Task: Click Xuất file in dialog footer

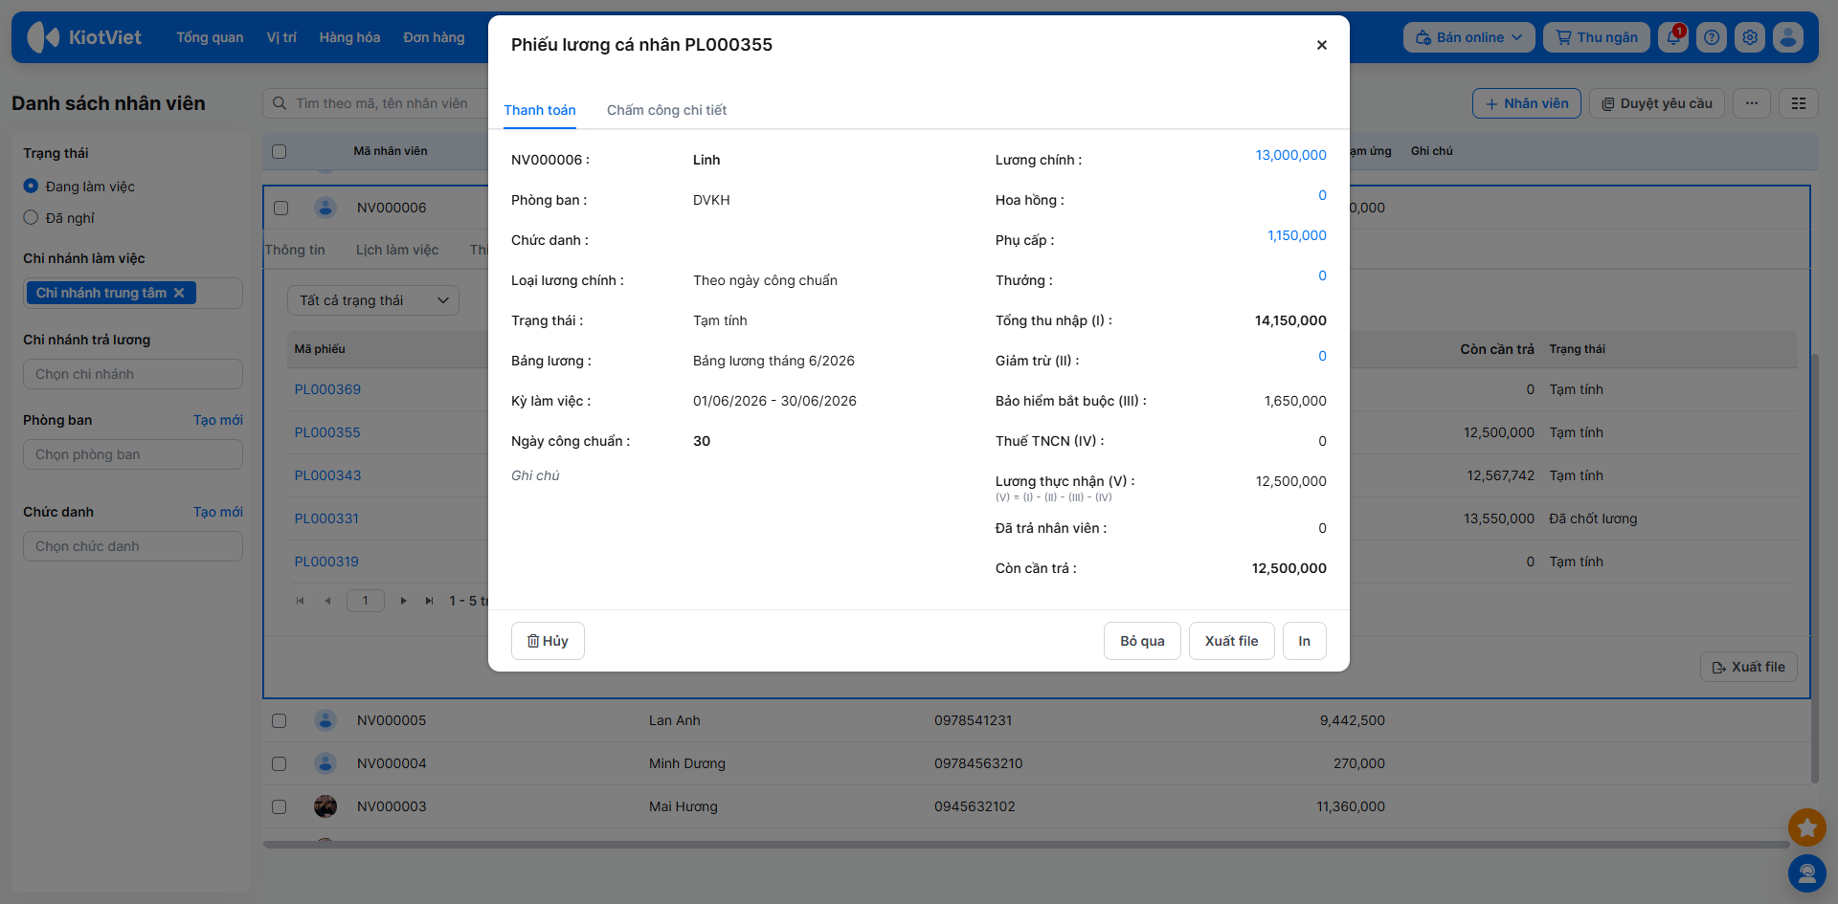Action: coord(1231,641)
